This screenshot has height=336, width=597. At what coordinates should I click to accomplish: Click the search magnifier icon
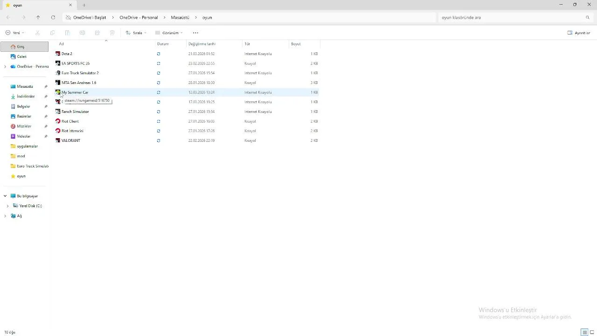pyautogui.click(x=588, y=17)
